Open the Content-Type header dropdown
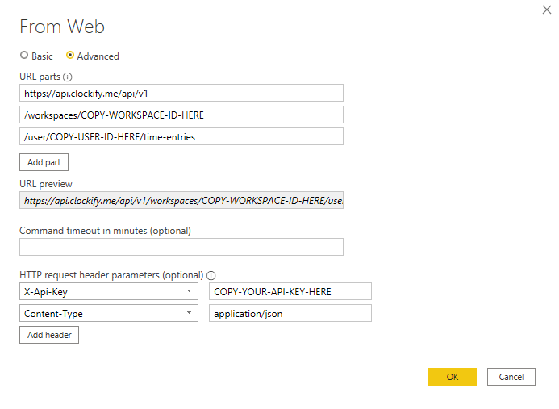The height and width of the screenshot is (409, 559). tap(109, 314)
